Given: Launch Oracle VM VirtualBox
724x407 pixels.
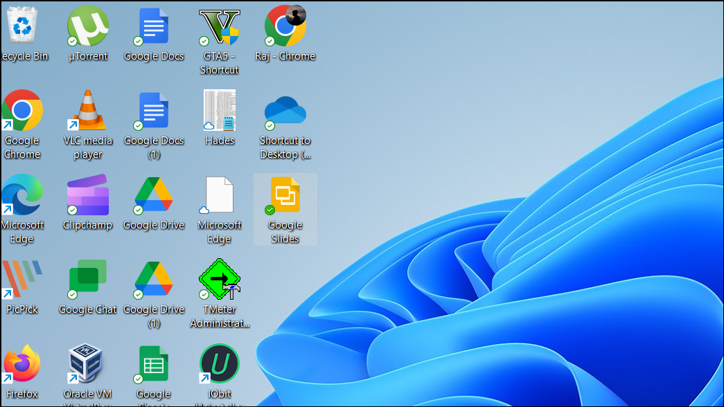Looking at the screenshot, I should point(88,363).
